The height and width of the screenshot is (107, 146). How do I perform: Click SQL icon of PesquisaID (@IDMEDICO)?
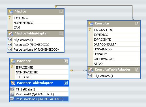point(10,45)
